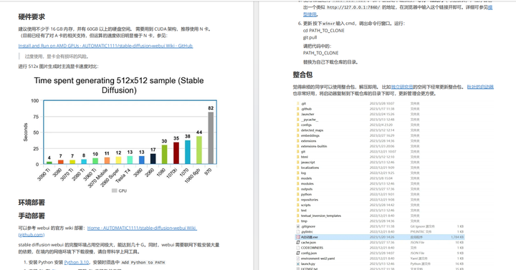Click the .gitignore file icon

[x=298, y=226]
